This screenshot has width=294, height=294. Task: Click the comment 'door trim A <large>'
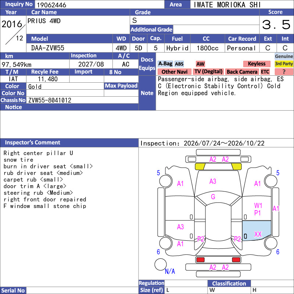35,186
